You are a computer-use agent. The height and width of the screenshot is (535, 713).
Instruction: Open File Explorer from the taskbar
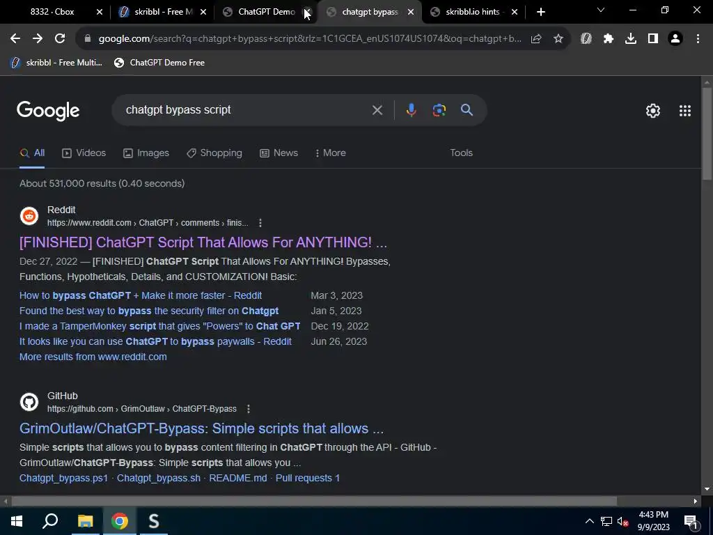[x=85, y=521]
